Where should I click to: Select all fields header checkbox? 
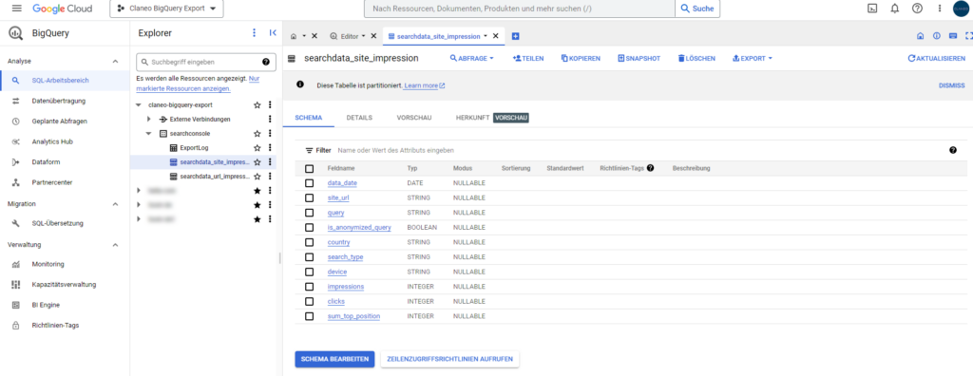309,168
